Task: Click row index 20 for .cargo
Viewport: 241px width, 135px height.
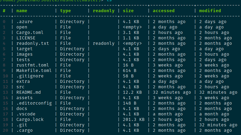Action: click(x=6, y=130)
